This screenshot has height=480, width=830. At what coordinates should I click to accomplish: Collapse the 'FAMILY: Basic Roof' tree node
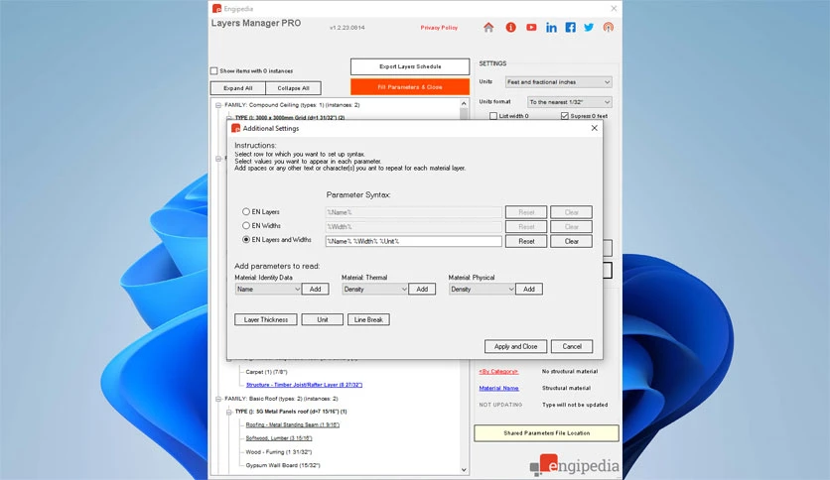point(218,399)
